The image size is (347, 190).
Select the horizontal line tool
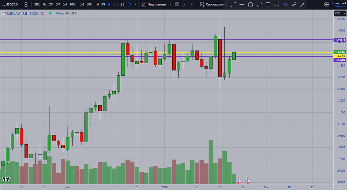242,4
